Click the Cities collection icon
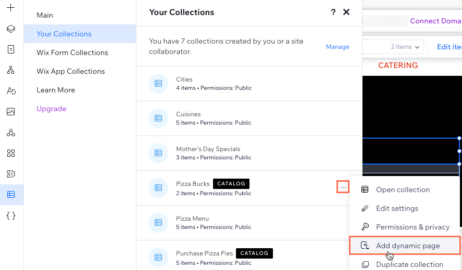 (158, 84)
